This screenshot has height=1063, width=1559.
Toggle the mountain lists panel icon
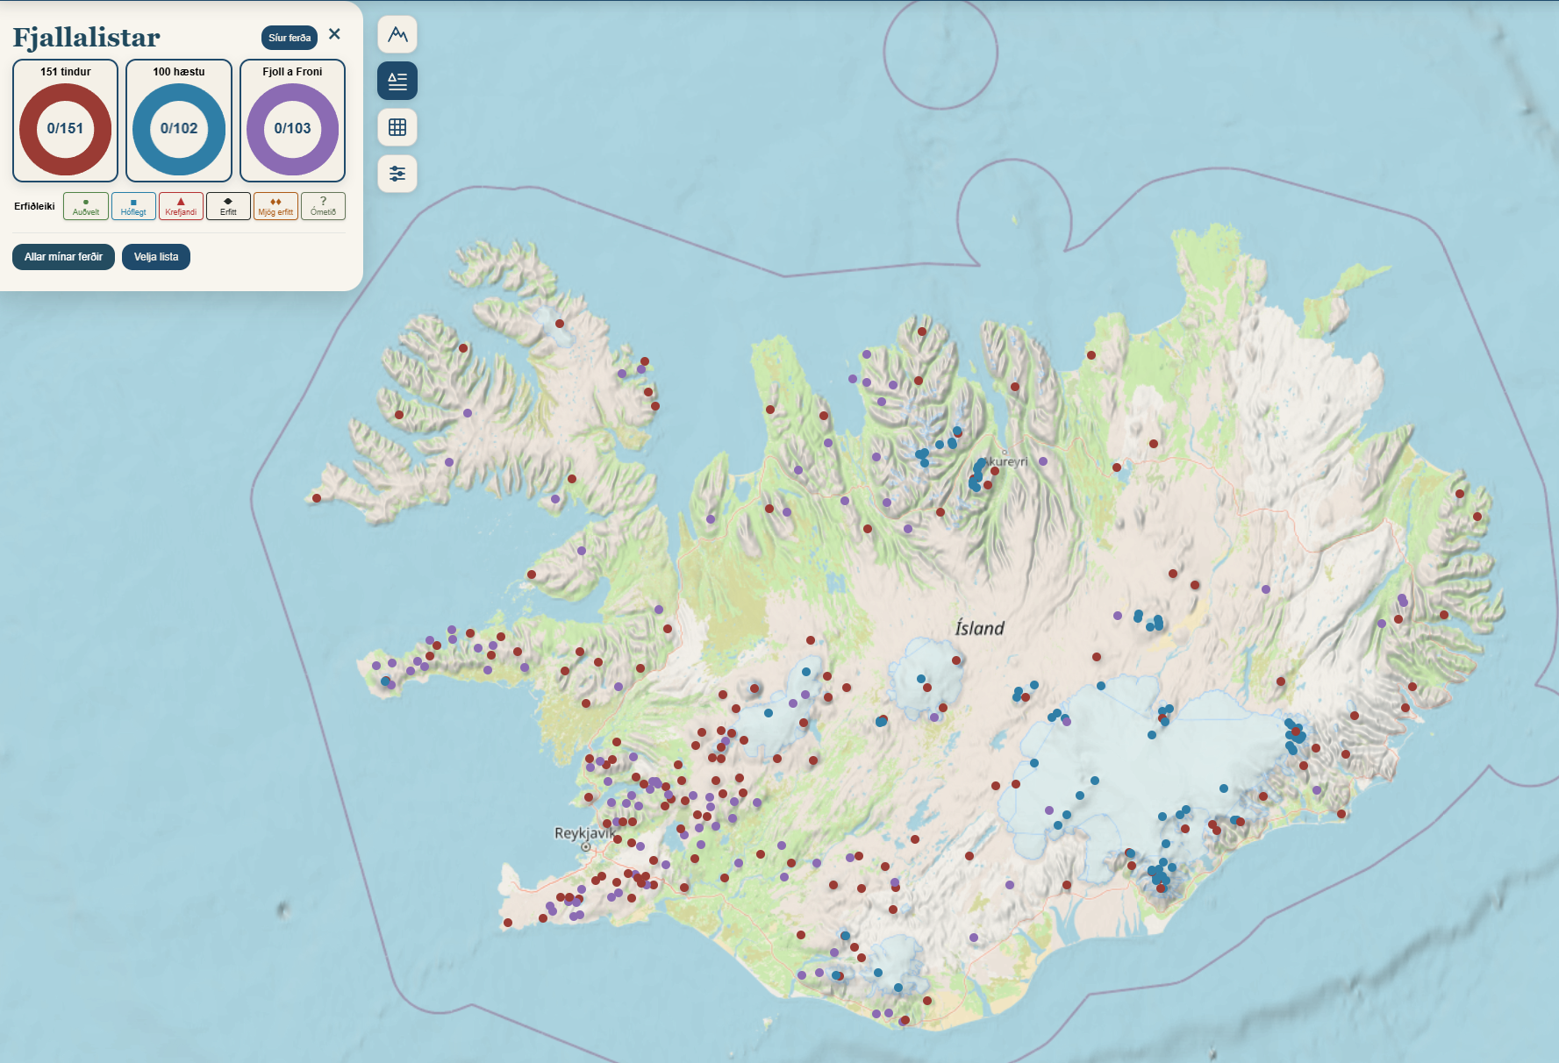pyautogui.click(x=397, y=82)
